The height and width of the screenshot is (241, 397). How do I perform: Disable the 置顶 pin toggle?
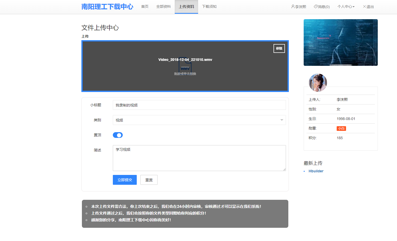pyautogui.click(x=118, y=135)
